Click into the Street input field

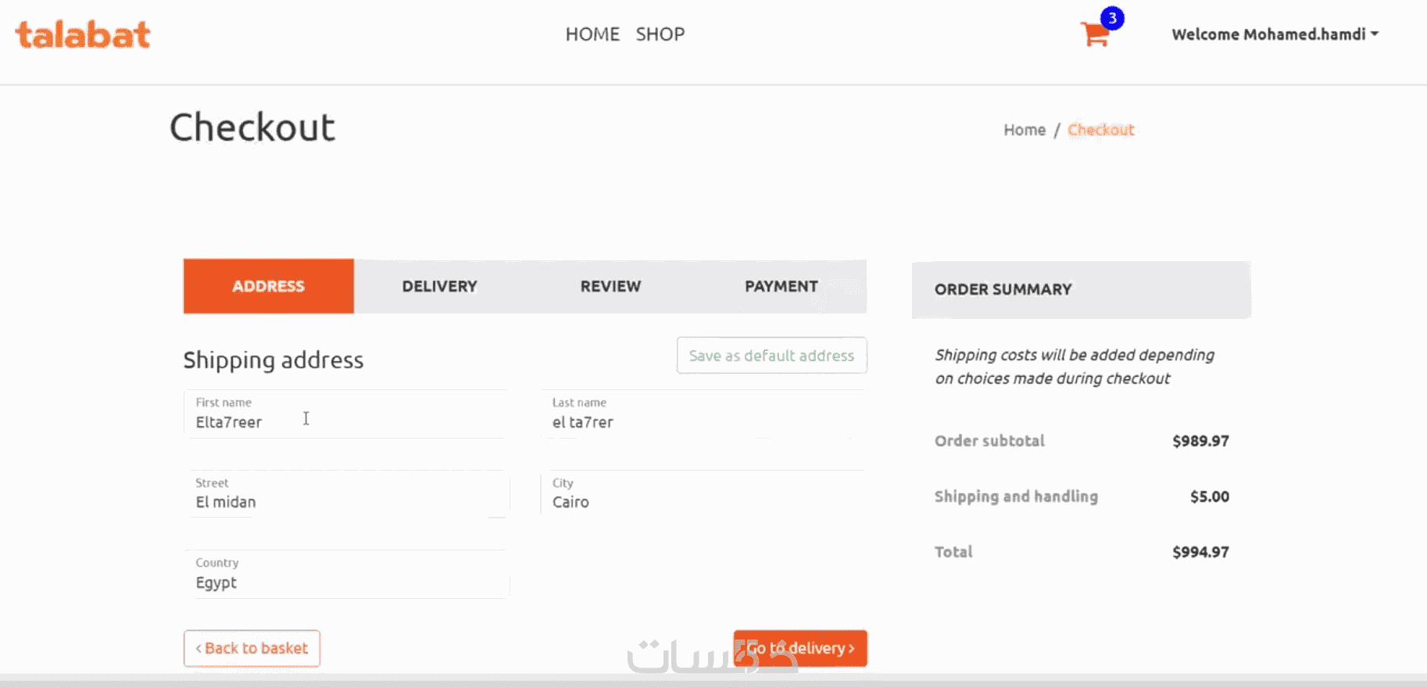[345, 502]
